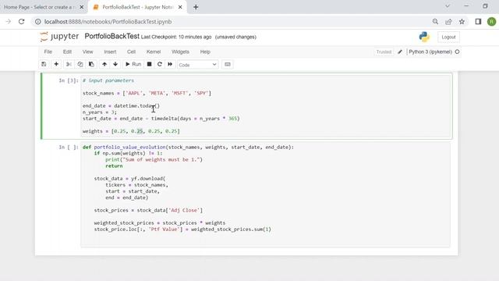Move selected cell up arrow
The width and height of the screenshot is (499, 281).
point(104,64)
